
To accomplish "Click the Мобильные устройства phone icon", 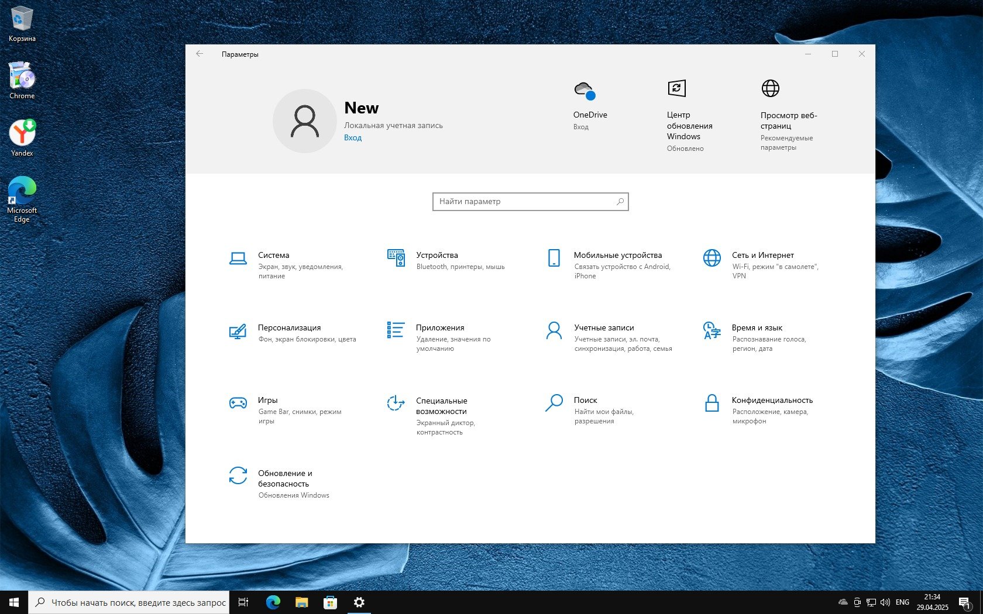I will pos(554,258).
